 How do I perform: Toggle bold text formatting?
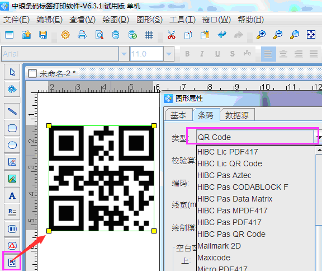coord(187,54)
